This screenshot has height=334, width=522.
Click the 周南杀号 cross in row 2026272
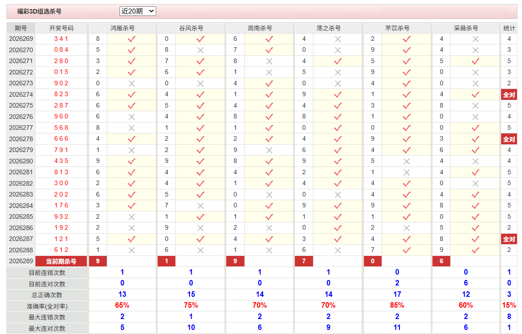click(269, 72)
